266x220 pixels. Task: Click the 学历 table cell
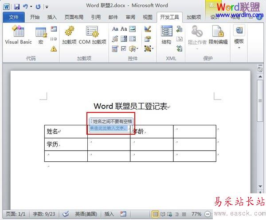pos(66,144)
